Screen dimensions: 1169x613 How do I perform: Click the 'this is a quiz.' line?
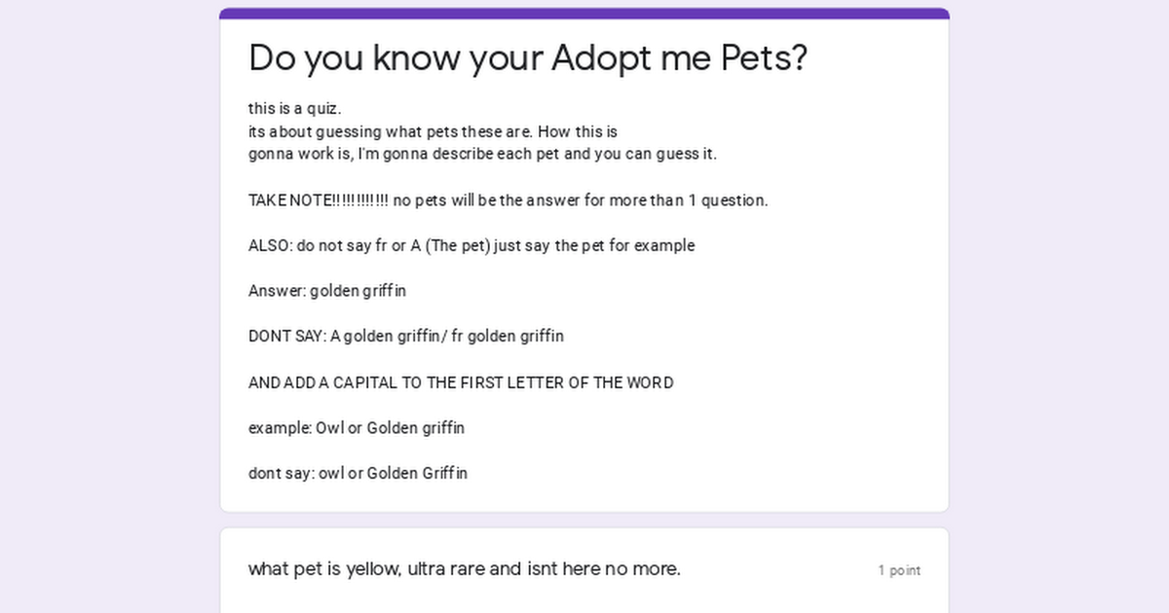click(295, 108)
